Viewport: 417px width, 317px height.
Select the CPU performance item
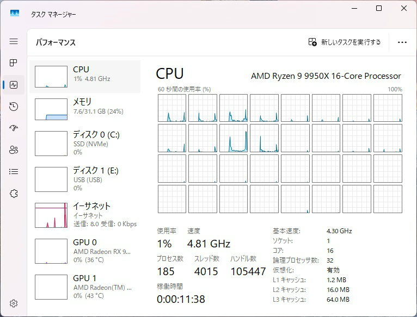click(x=85, y=76)
